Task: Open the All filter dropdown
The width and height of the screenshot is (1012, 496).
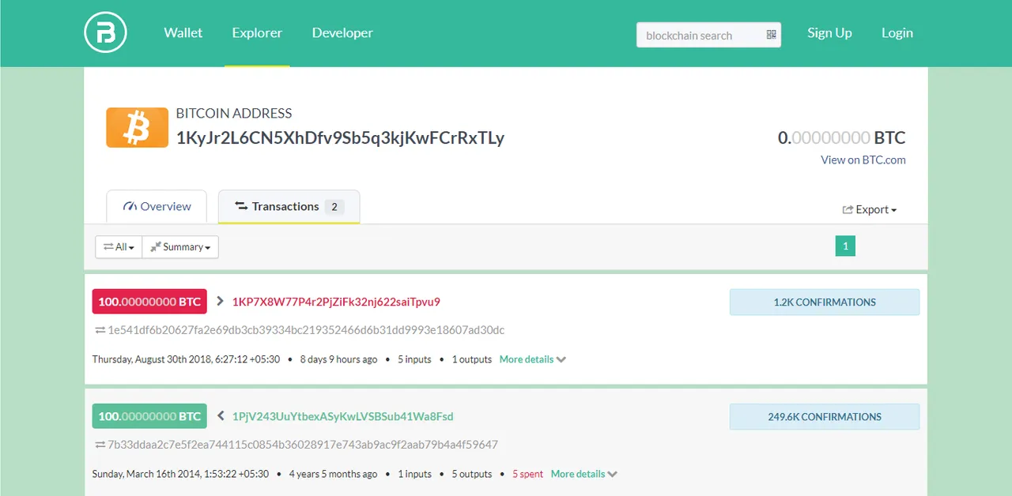Action: [x=119, y=247]
